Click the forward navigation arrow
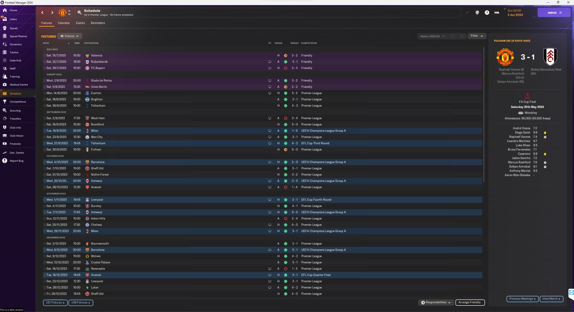This screenshot has height=312, width=574. click(x=52, y=13)
